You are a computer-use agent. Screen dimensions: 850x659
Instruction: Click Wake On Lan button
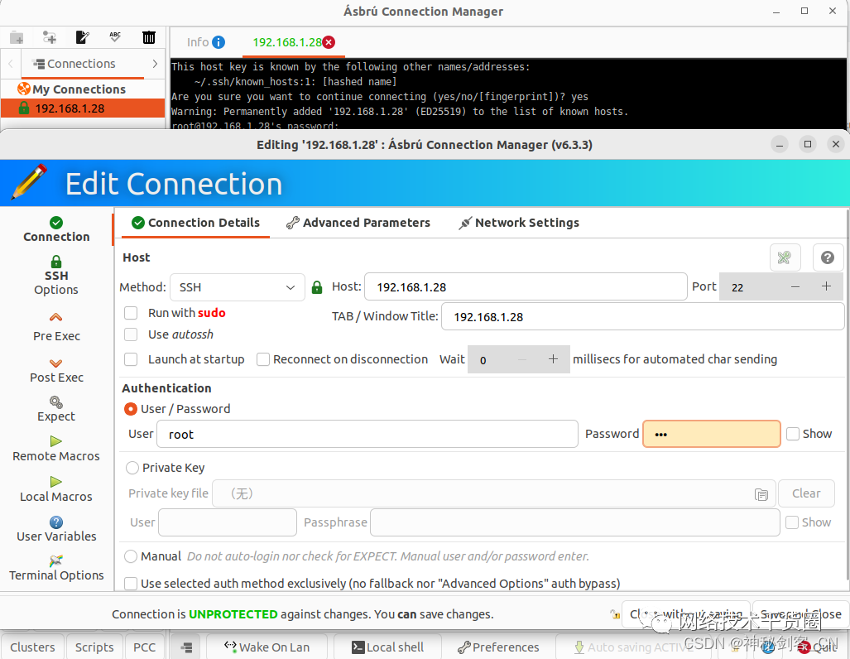(267, 647)
